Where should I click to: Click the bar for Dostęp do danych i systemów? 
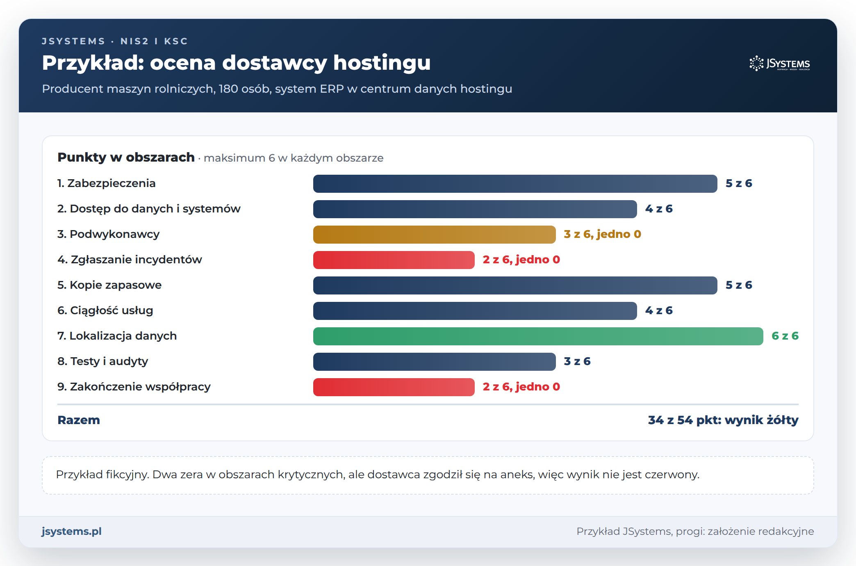point(475,209)
